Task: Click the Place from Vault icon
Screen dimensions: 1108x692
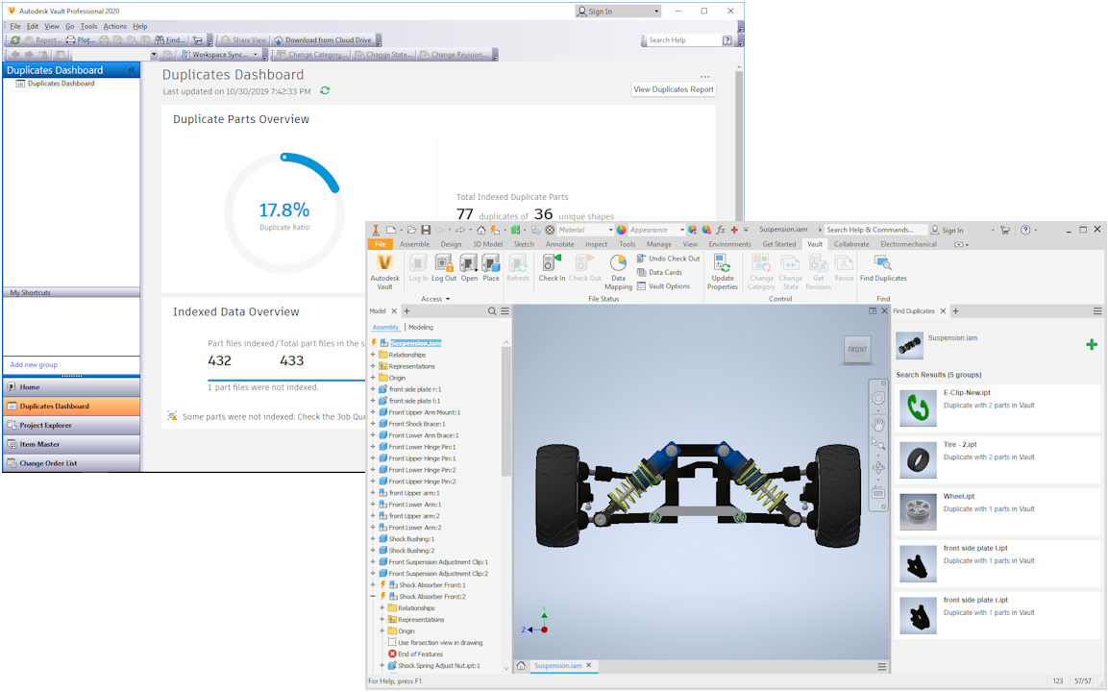Action: click(x=491, y=269)
